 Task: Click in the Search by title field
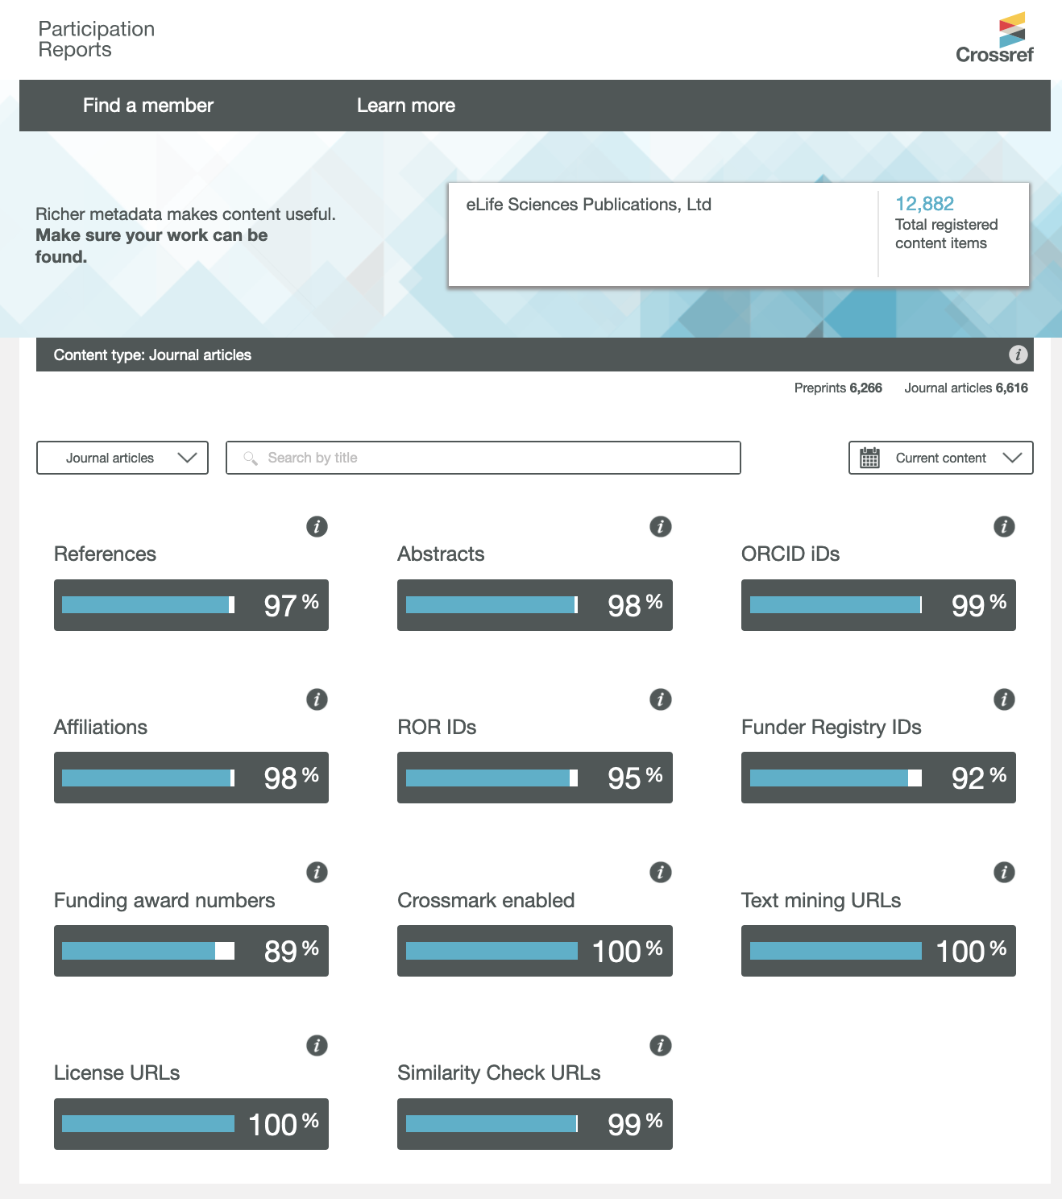point(483,458)
